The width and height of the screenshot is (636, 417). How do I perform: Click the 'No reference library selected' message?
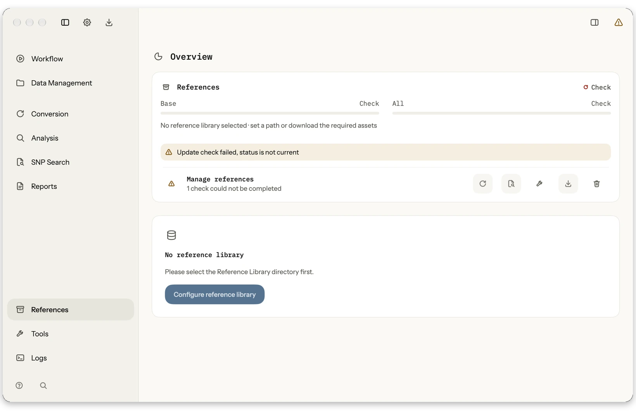tap(269, 126)
